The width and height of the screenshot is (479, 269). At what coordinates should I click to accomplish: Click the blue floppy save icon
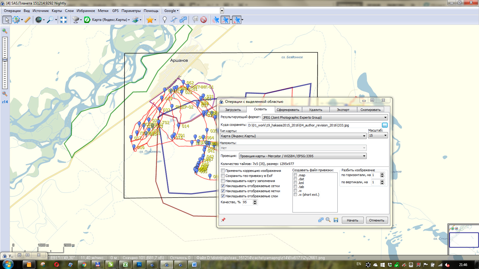coord(336,220)
